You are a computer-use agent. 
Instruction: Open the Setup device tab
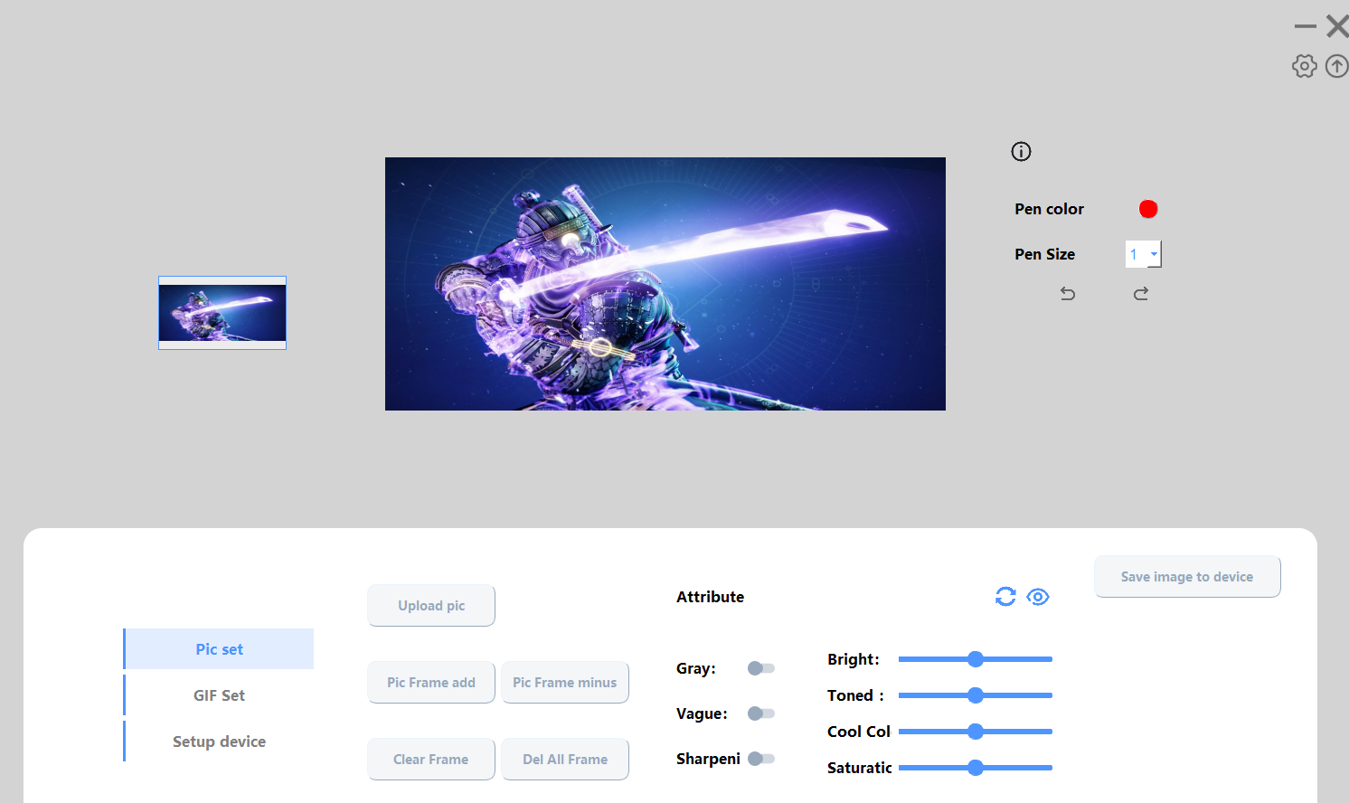click(x=219, y=742)
